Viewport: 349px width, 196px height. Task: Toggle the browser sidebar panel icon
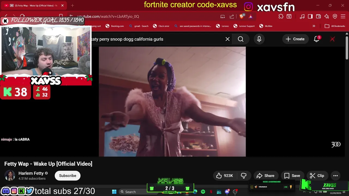coord(310,16)
